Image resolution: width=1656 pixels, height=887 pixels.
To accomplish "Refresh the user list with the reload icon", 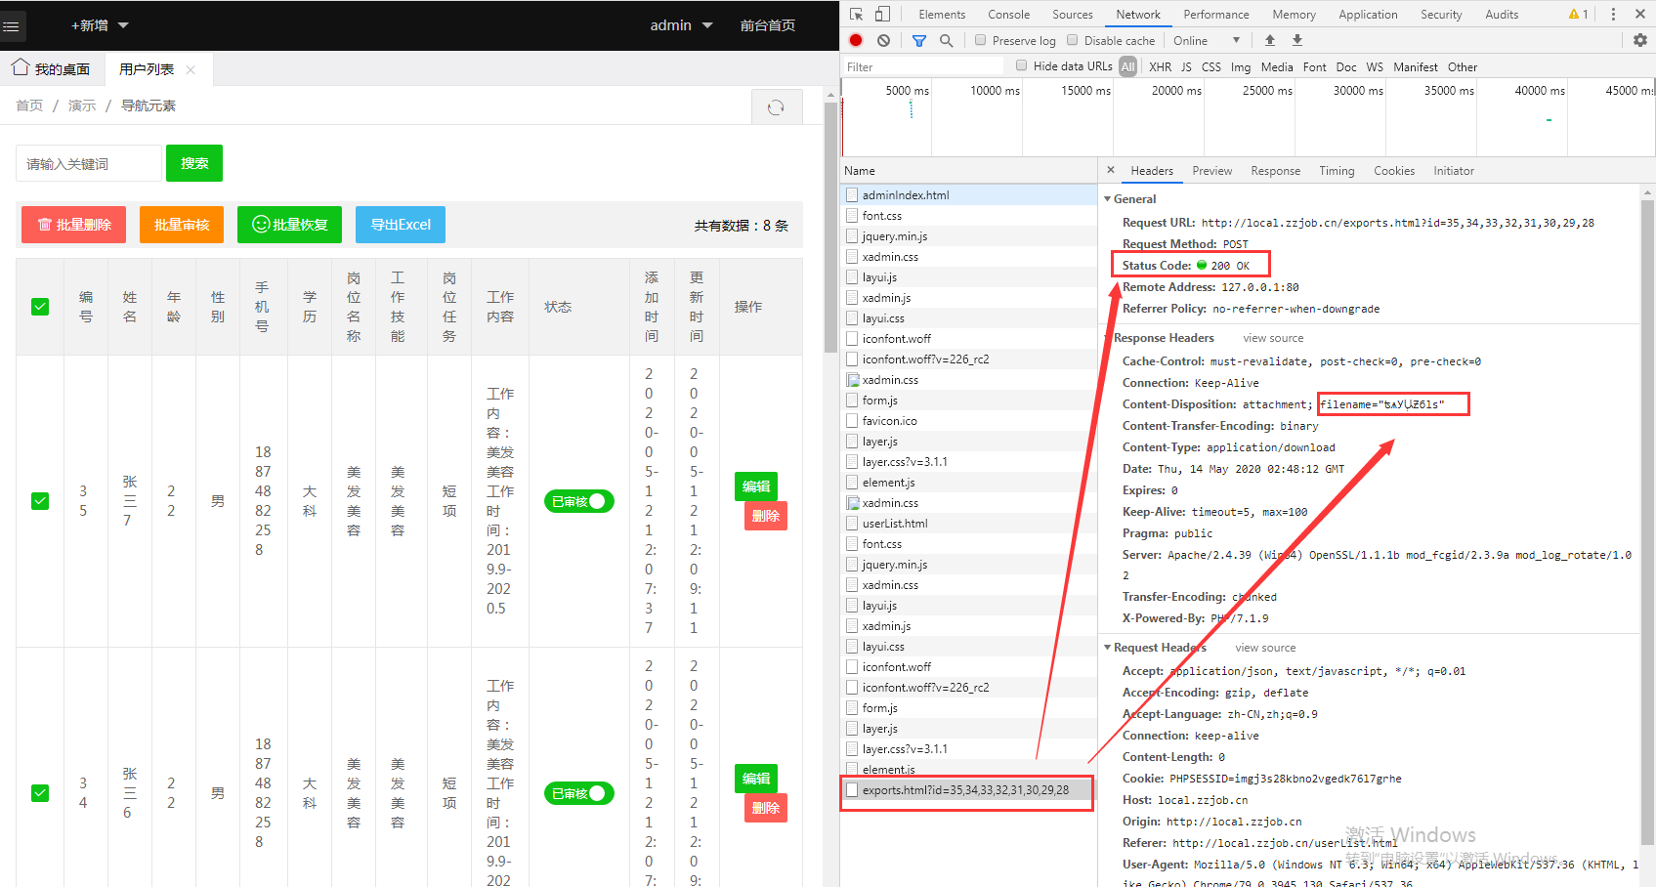I will click(777, 106).
